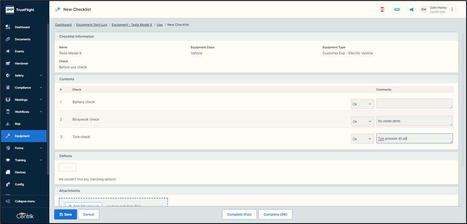Open Devices in the sidebar
Screen dimensions: 467x224
tap(20, 172)
